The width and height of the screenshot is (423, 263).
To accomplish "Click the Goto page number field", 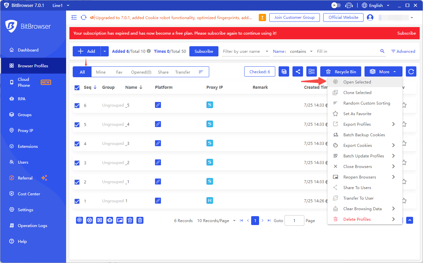I will pos(294,220).
